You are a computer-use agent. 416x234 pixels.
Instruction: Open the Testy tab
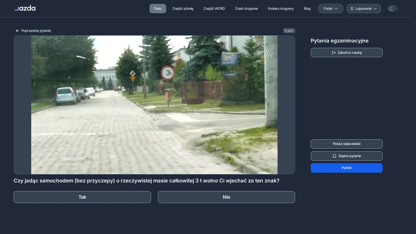(x=158, y=9)
